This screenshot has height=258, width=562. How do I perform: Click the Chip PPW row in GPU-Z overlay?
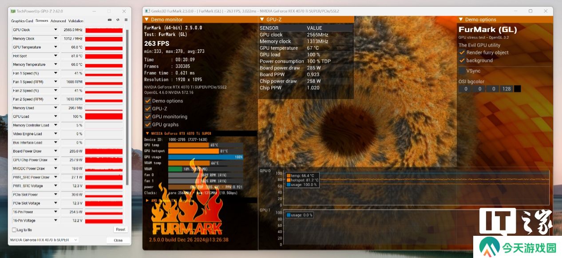pos(306,88)
